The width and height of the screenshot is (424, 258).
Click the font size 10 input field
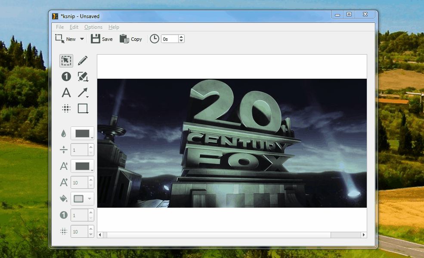click(x=80, y=183)
